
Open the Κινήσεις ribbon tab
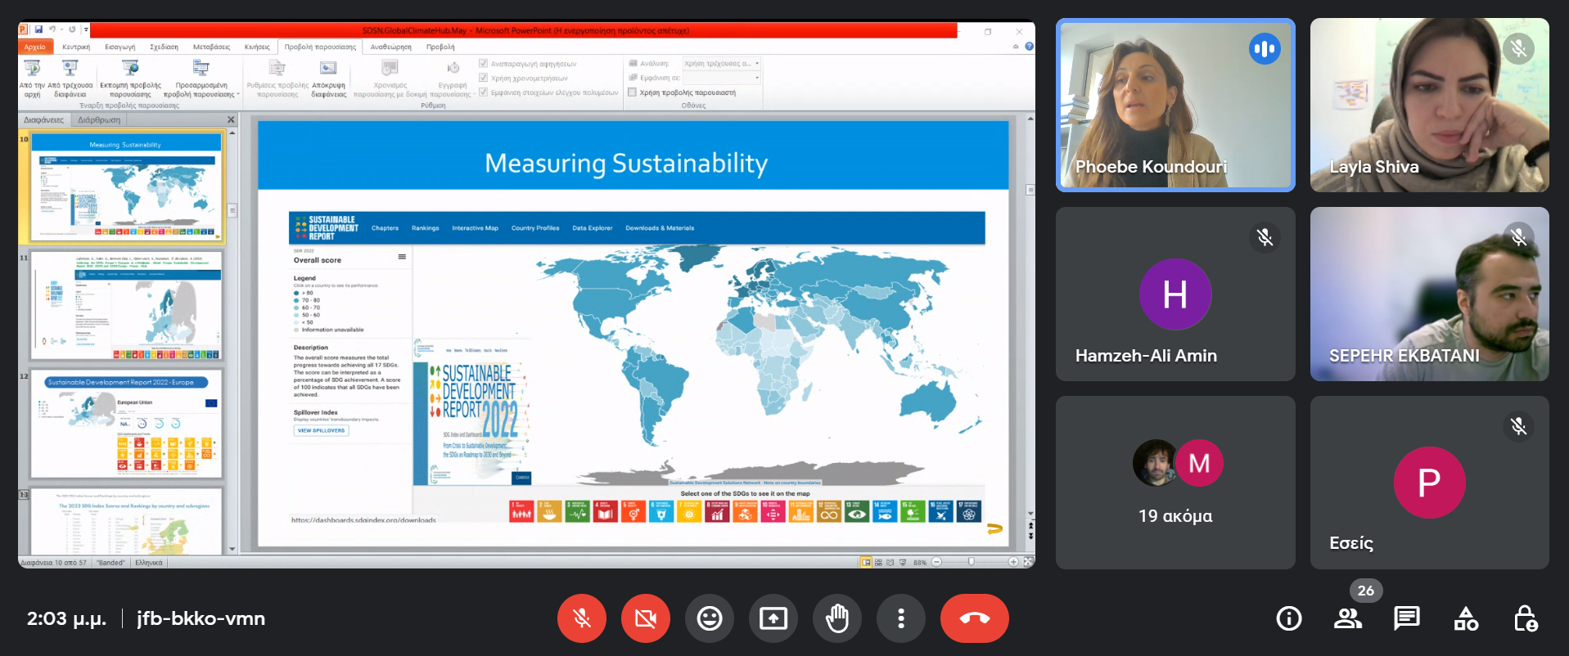click(257, 47)
